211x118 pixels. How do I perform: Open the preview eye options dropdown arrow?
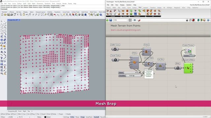coord(137,20)
